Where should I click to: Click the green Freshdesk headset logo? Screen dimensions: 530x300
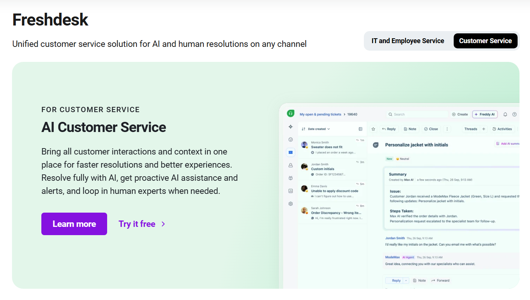[x=291, y=113]
